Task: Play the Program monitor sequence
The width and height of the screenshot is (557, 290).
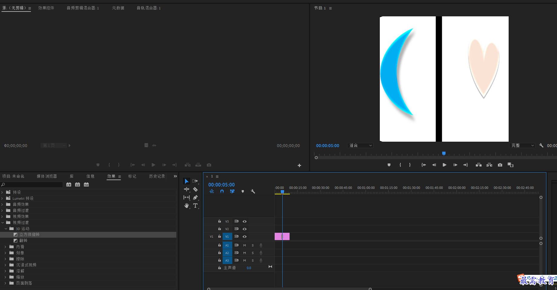Action: point(445,165)
